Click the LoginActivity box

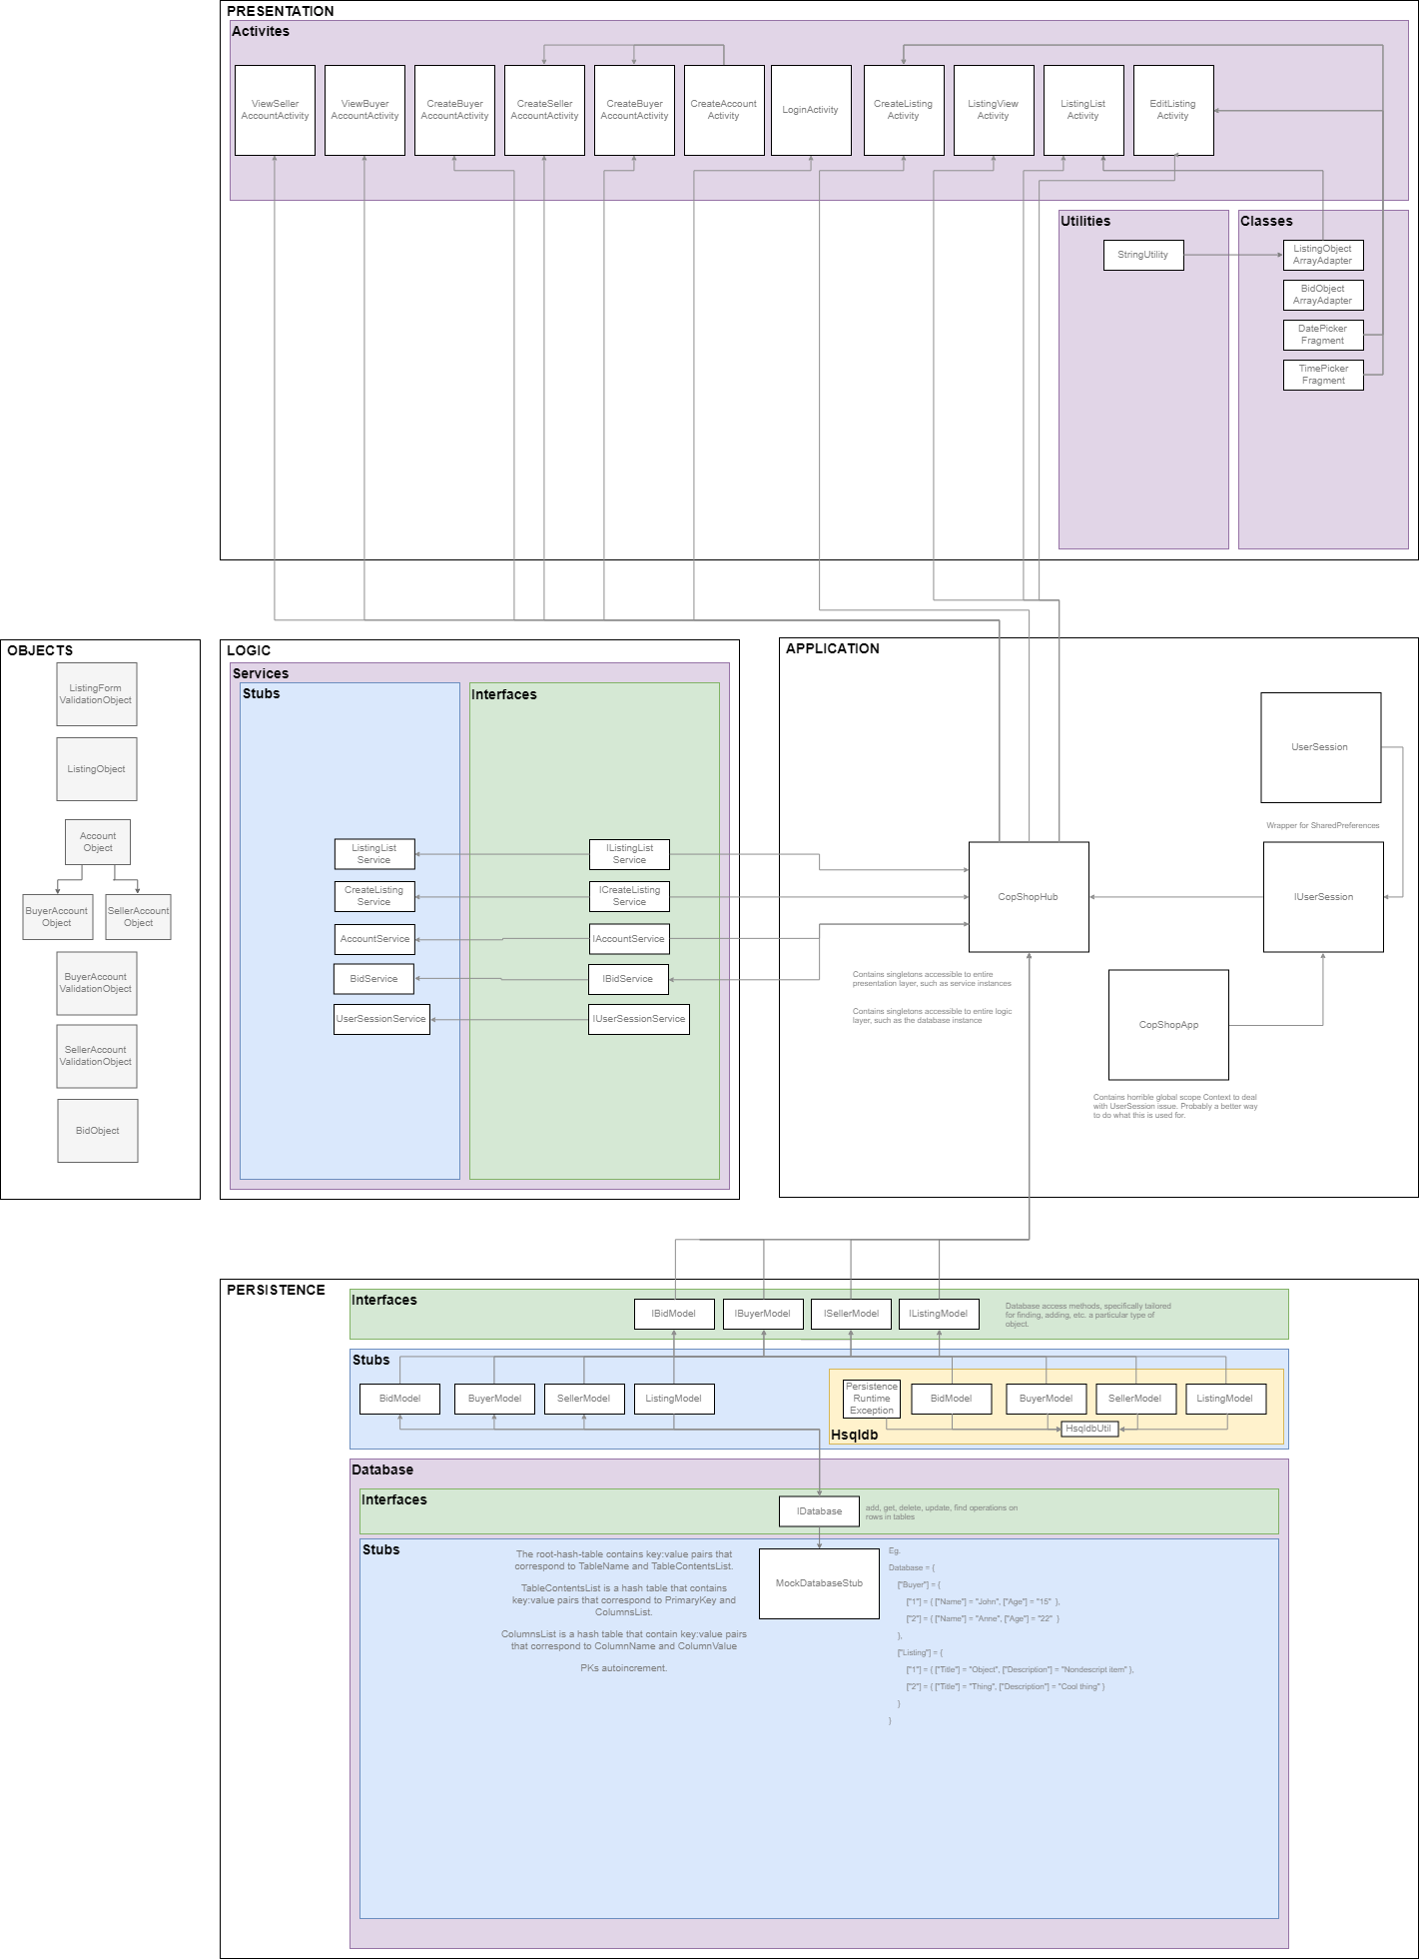[811, 110]
